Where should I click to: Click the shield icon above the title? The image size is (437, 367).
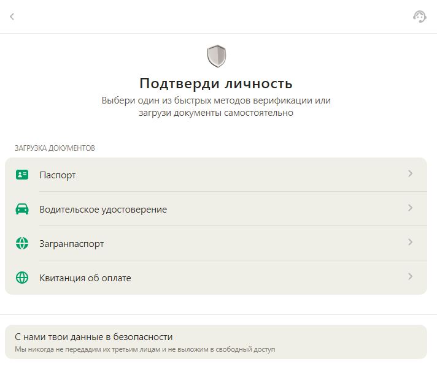[x=216, y=56]
